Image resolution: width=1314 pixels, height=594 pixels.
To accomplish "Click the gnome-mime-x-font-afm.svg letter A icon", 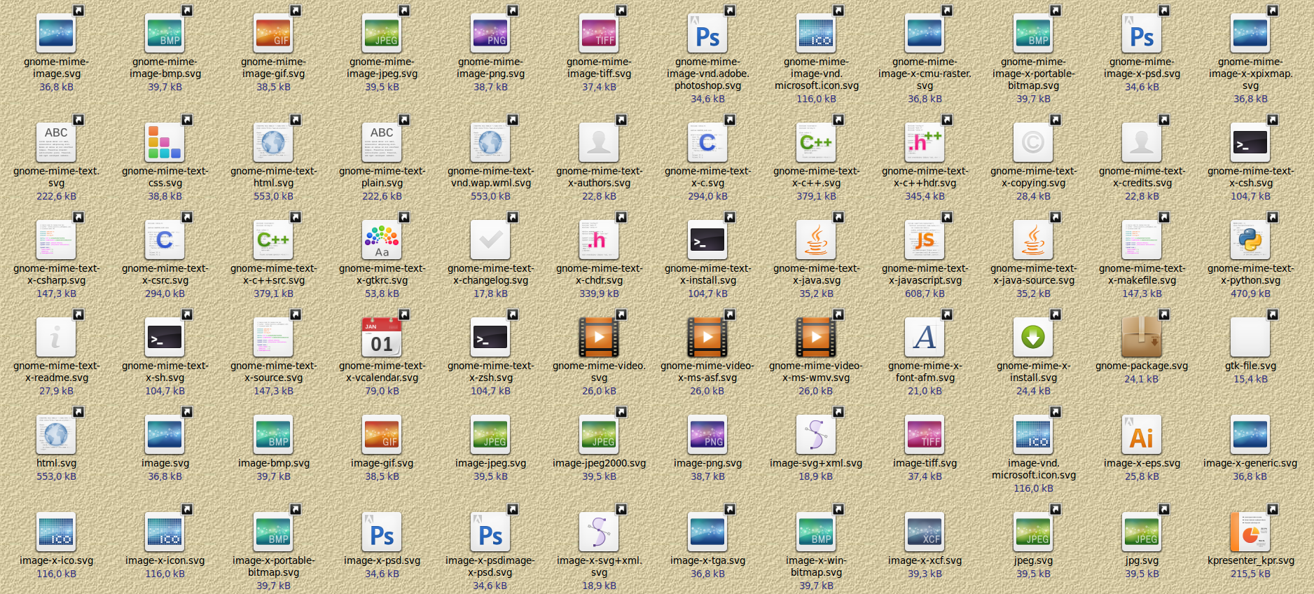I will pos(925,337).
